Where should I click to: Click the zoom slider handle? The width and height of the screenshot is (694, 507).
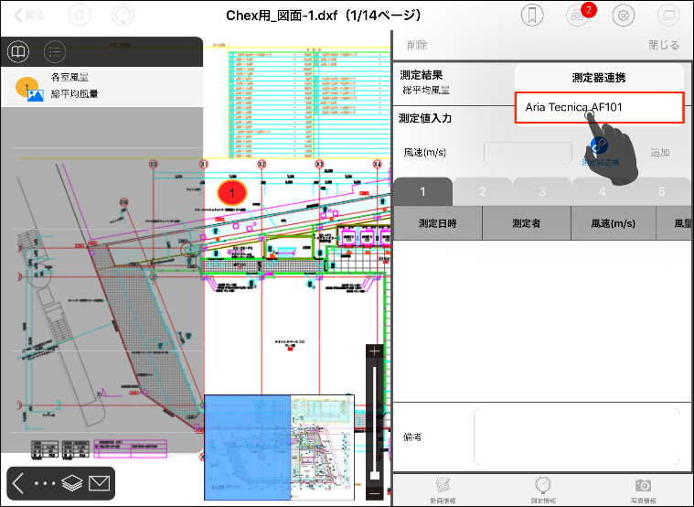[x=375, y=473]
